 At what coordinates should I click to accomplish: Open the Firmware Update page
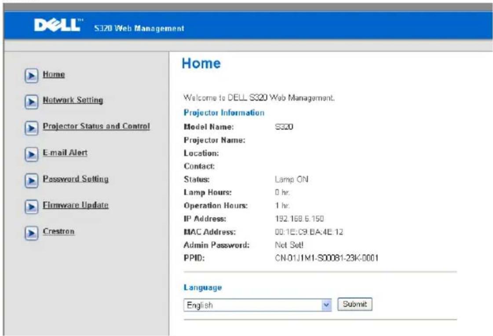(x=76, y=205)
